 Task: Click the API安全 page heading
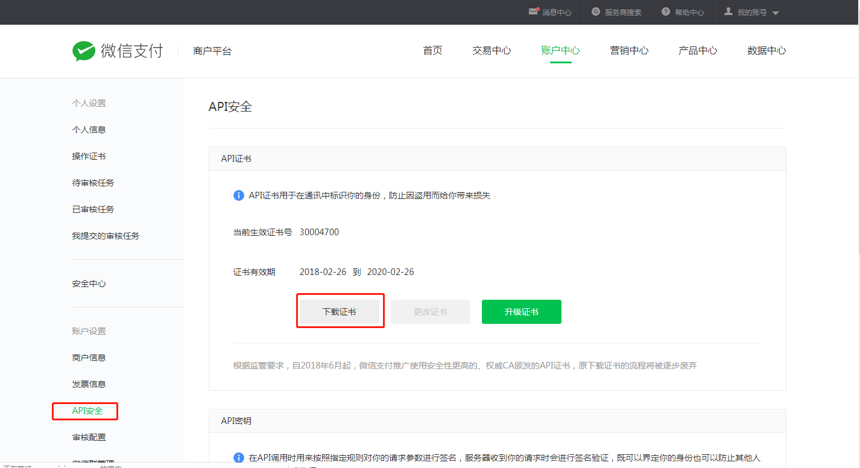pos(230,107)
